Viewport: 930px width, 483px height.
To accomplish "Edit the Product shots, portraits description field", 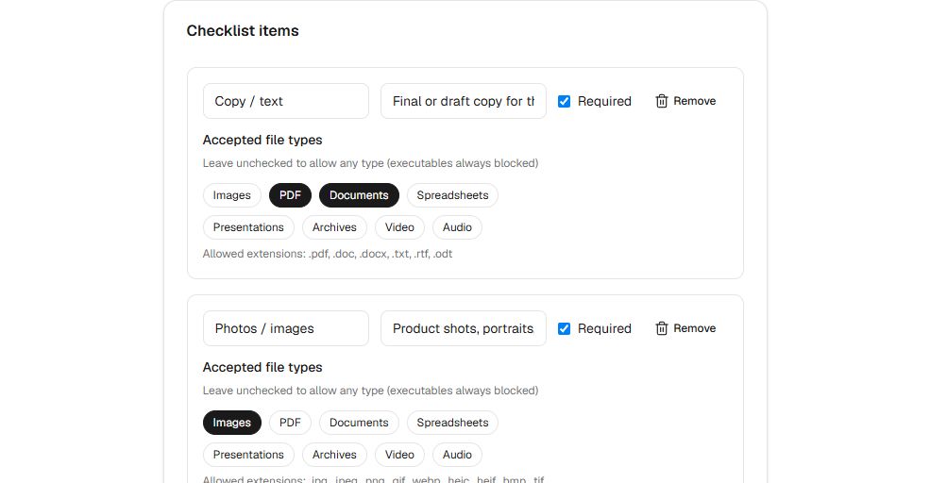I will point(464,328).
